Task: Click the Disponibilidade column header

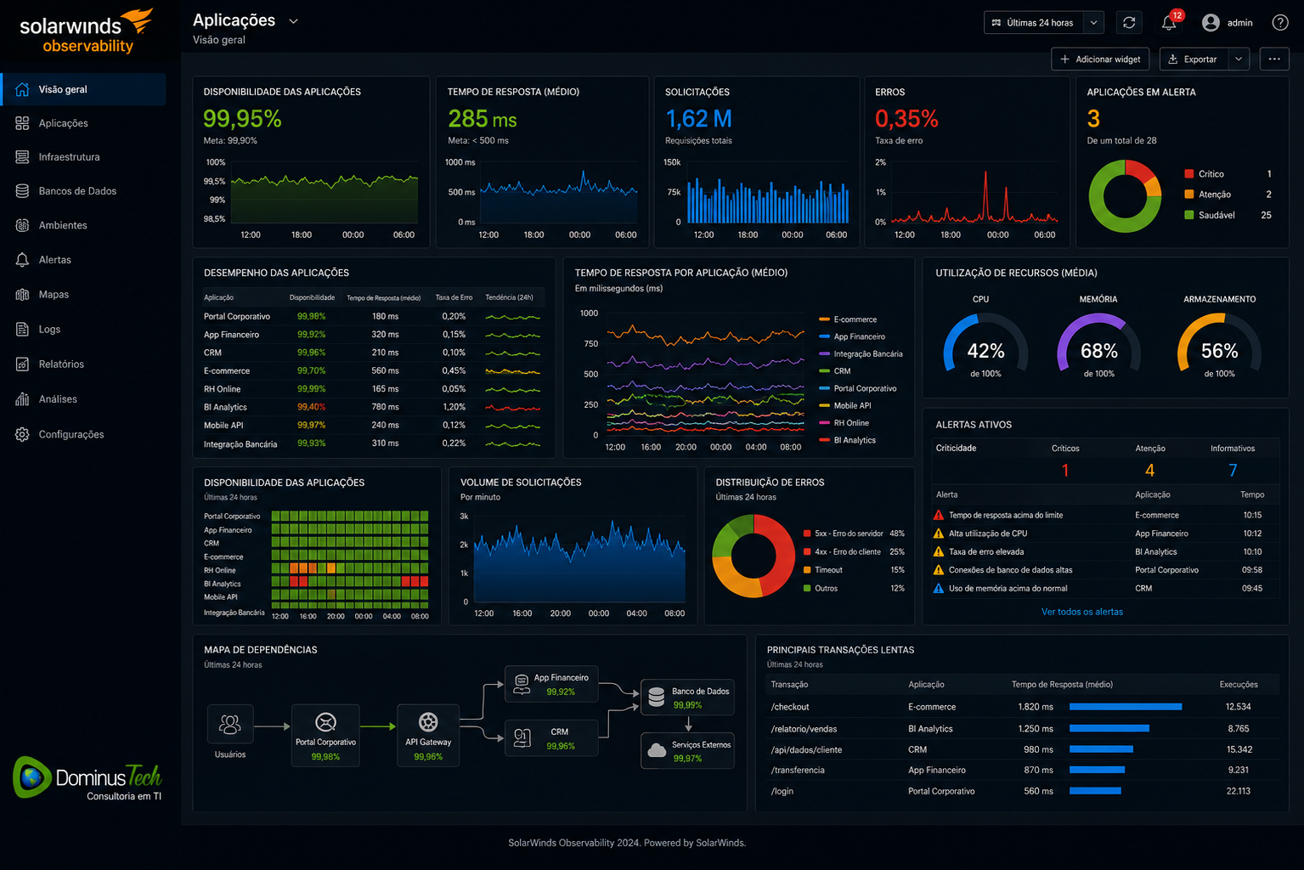Action: (312, 297)
